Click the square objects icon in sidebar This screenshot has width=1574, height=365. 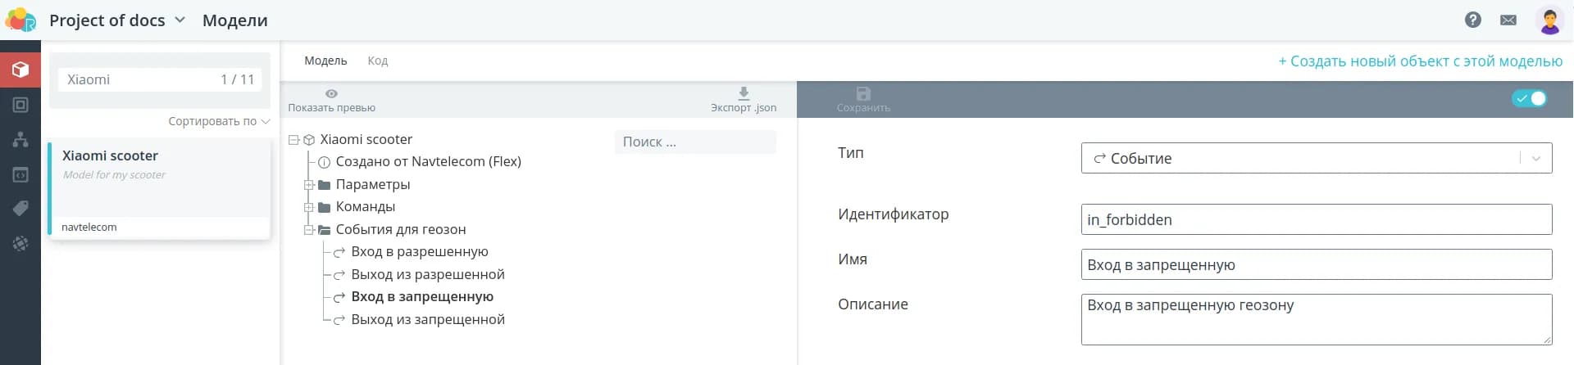tap(20, 105)
